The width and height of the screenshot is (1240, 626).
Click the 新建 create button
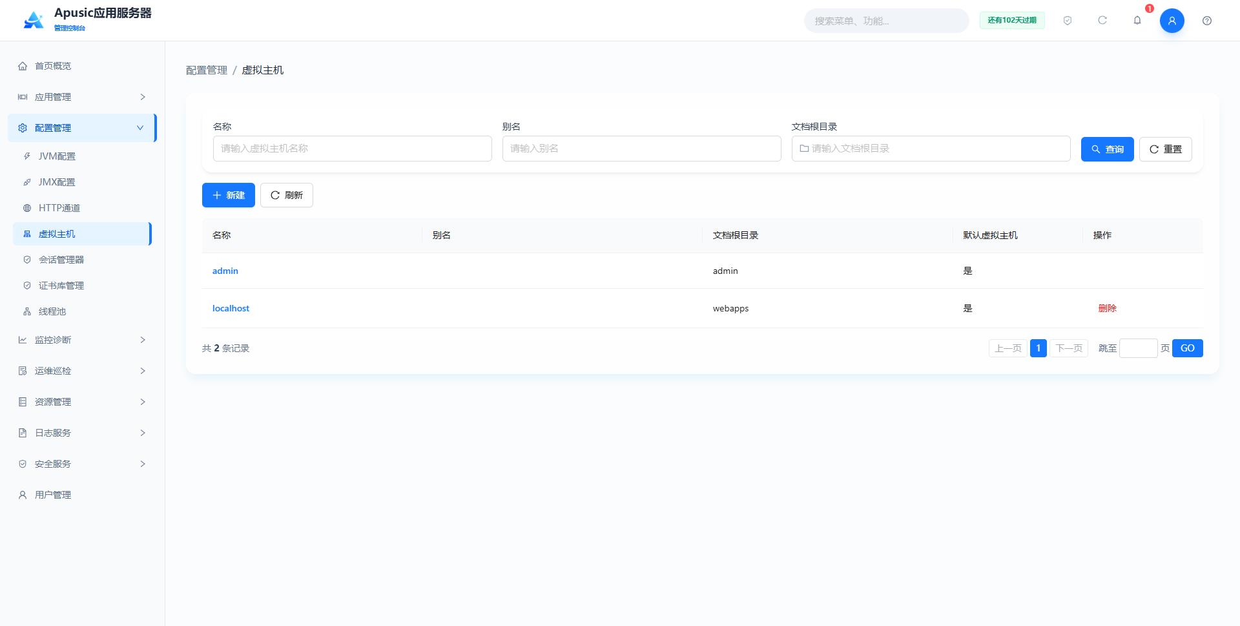(x=229, y=195)
